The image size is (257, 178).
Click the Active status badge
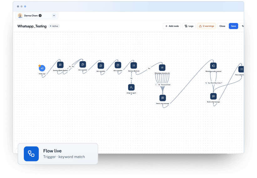tap(54, 26)
